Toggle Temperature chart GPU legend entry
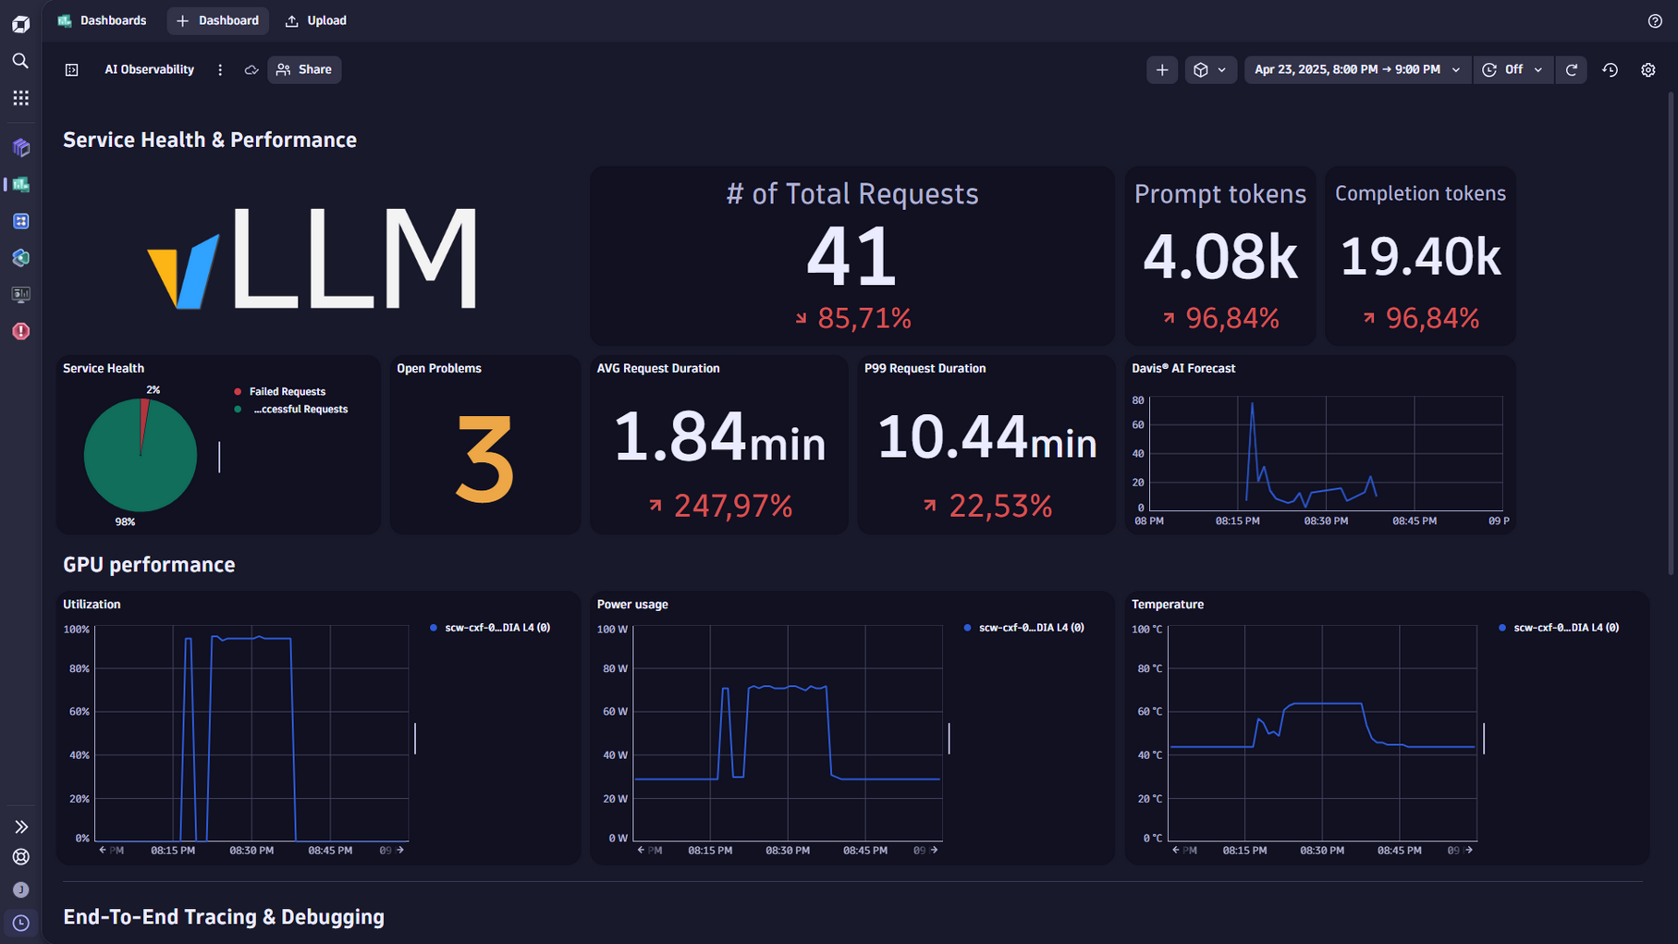 [1565, 628]
